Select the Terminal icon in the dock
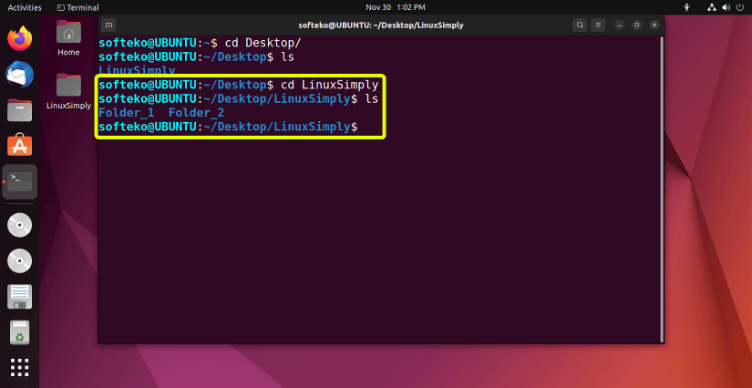752x388 pixels. click(x=20, y=181)
